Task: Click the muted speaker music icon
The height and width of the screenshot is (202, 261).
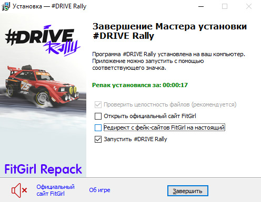Action: [x=19, y=190]
